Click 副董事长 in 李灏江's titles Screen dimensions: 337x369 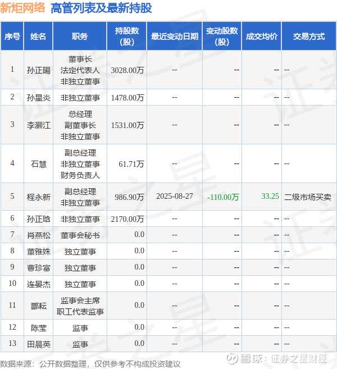[x=80, y=125]
